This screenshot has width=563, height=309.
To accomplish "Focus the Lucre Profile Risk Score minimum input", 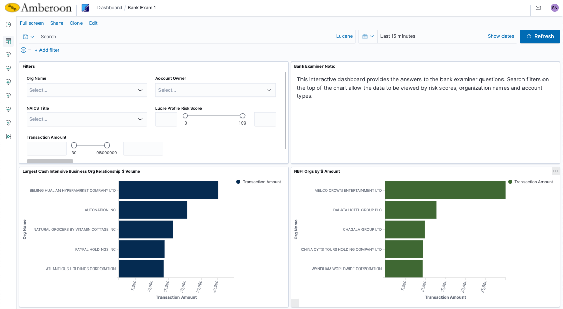I will (166, 119).
